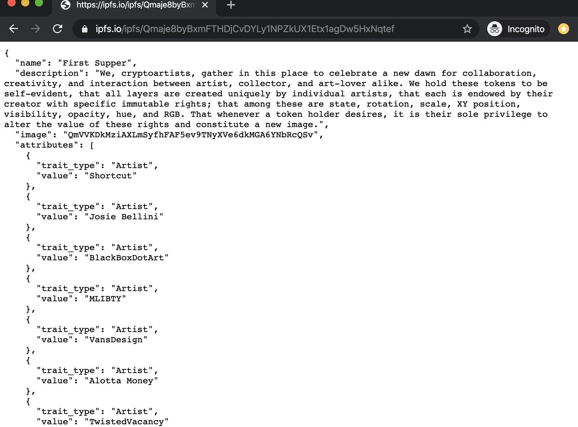Click the yellow browser update icon
This screenshot has height=427, width=578.
(563, 29)
